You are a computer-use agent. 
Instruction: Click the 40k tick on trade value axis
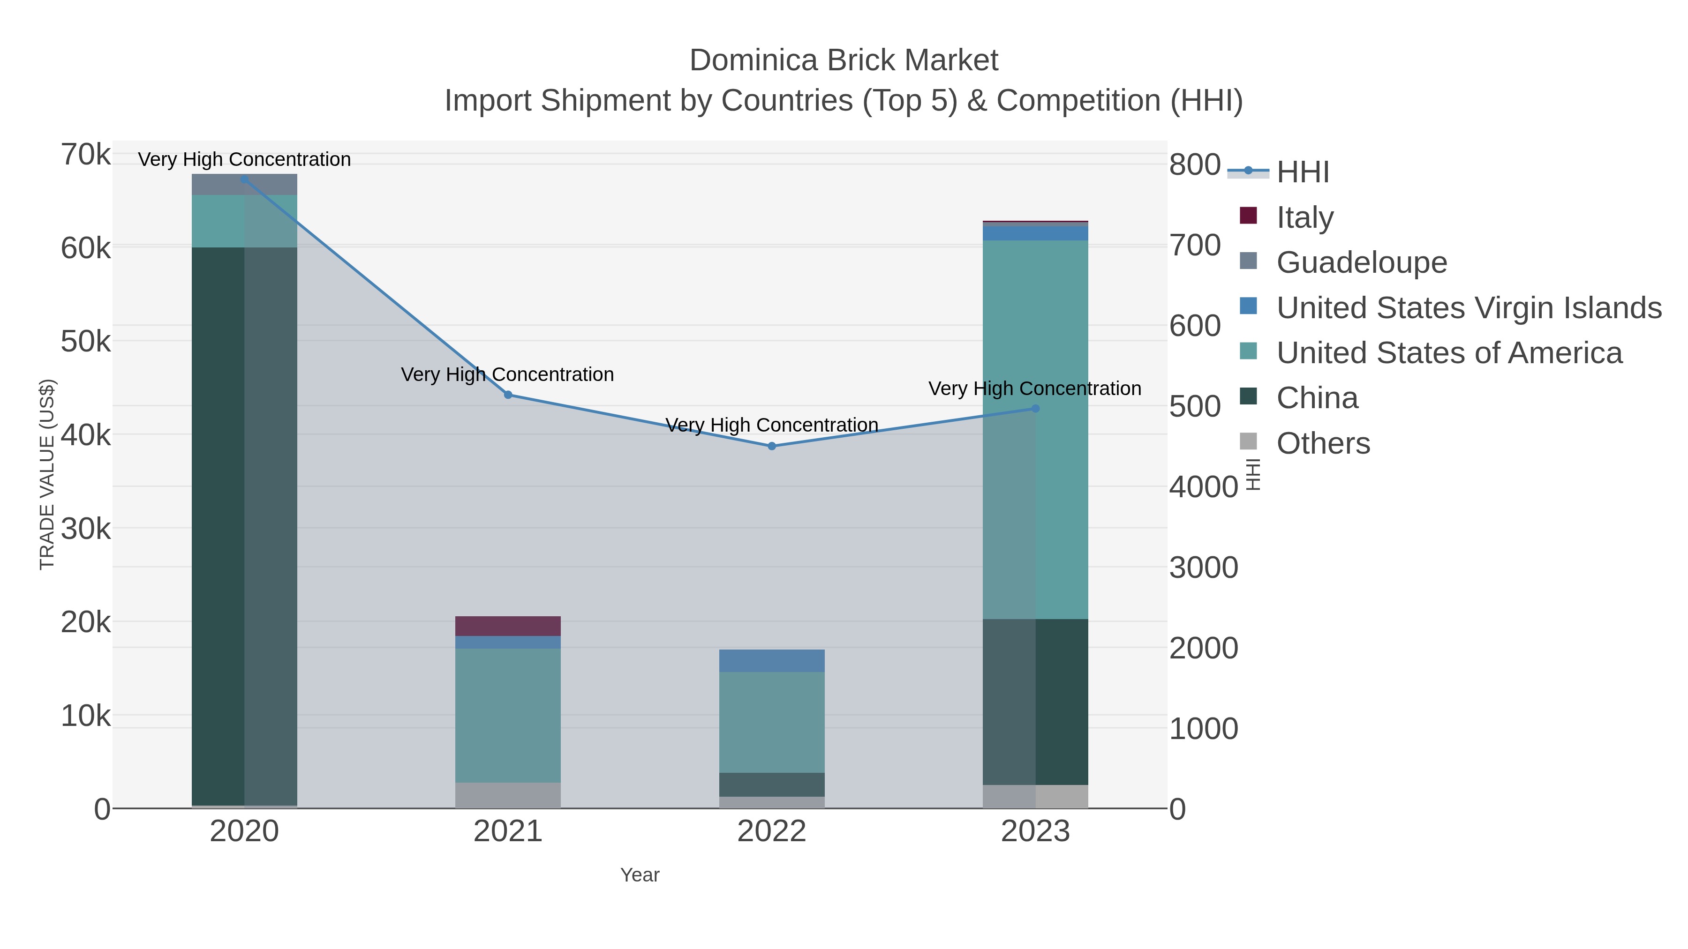[86, 435]
